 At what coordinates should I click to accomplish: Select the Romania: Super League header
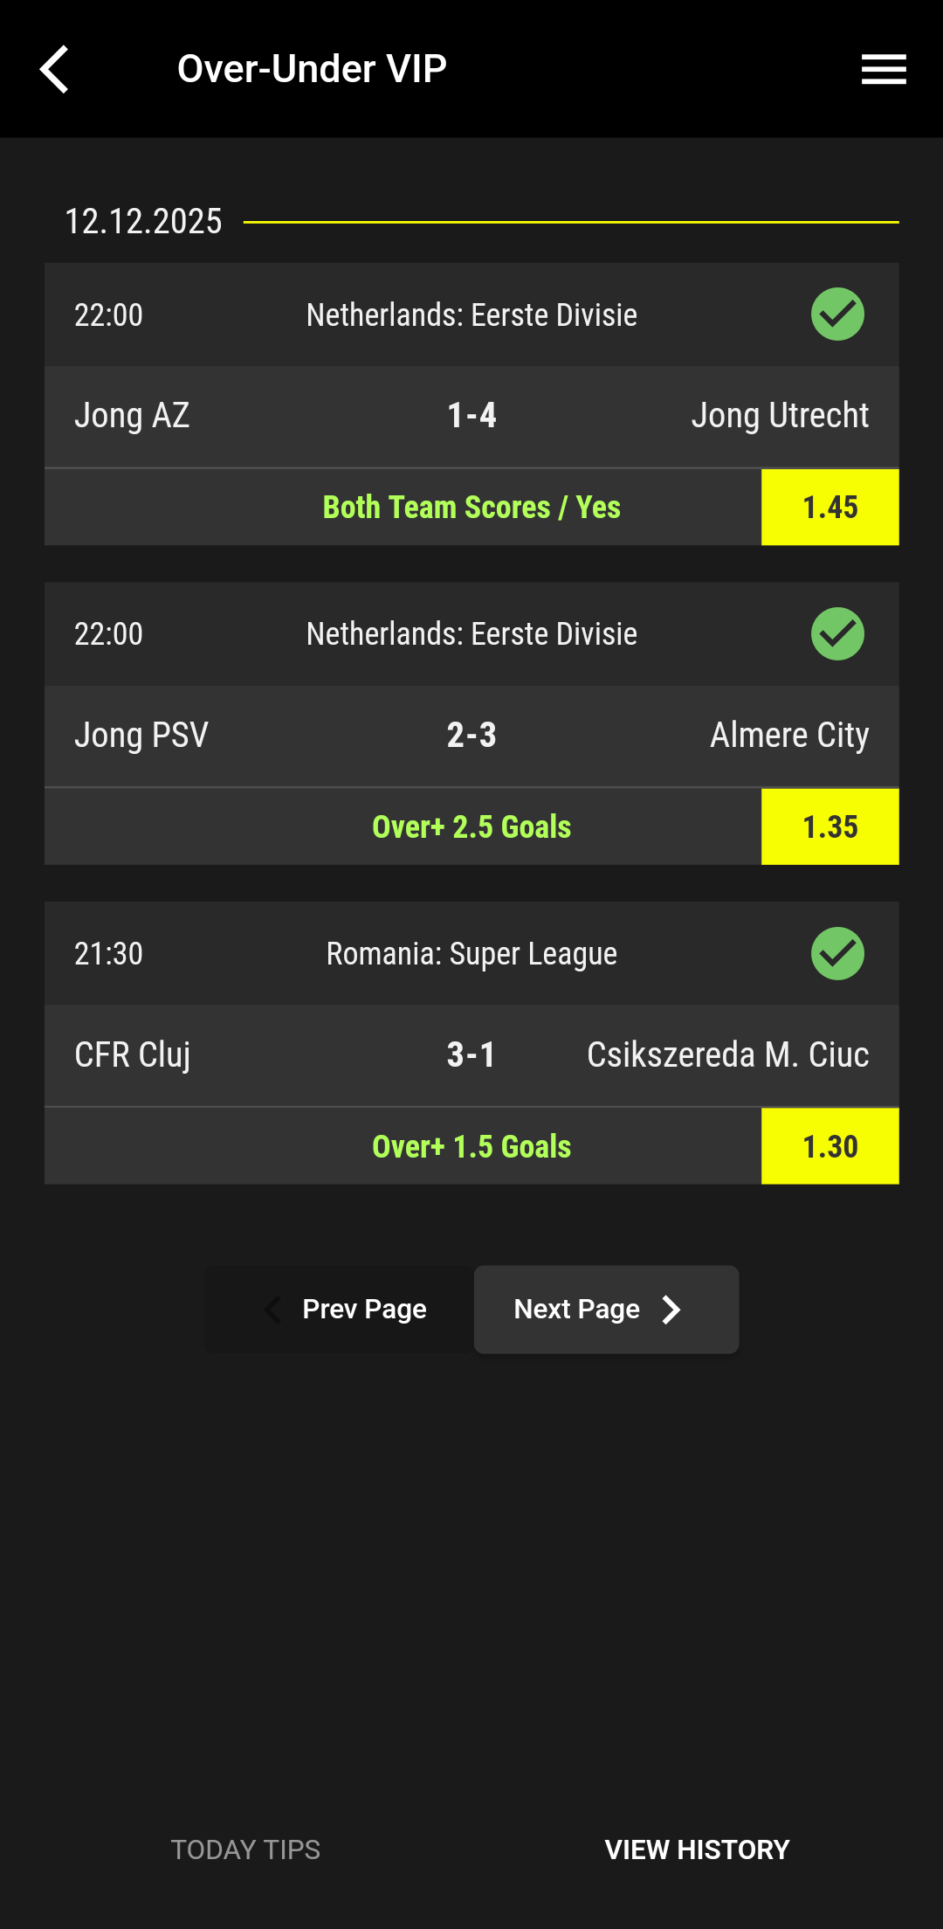pos(471,953)
